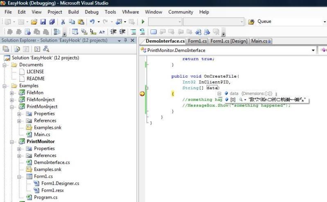The height and width of the screenshot is (202, 327).
Task: Select the LICENSE document
Action: 35,72
